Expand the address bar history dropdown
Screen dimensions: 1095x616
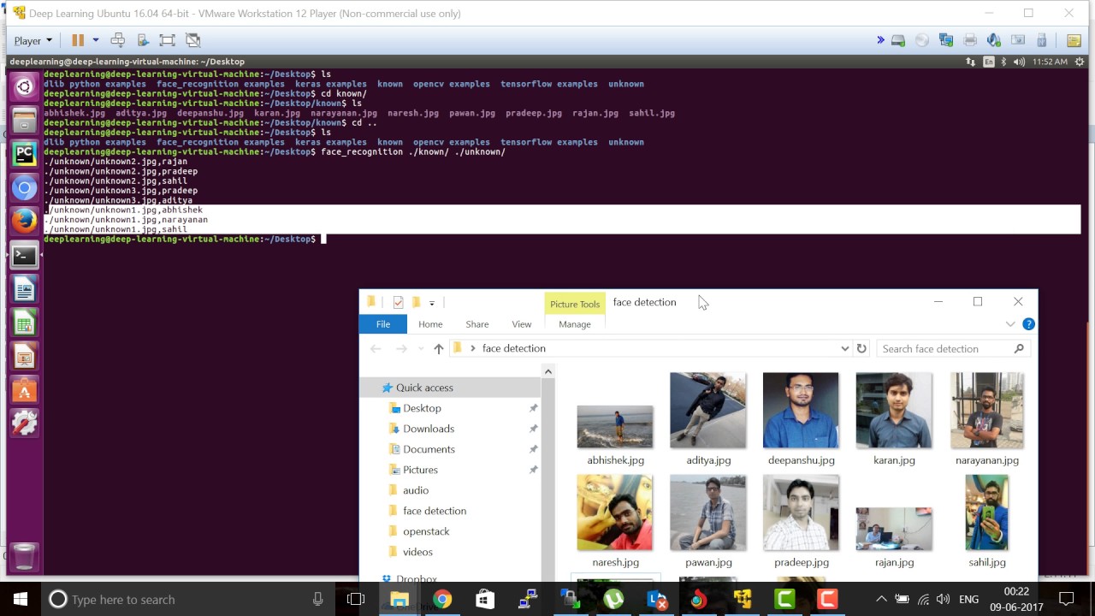click(x=844, y=348)
